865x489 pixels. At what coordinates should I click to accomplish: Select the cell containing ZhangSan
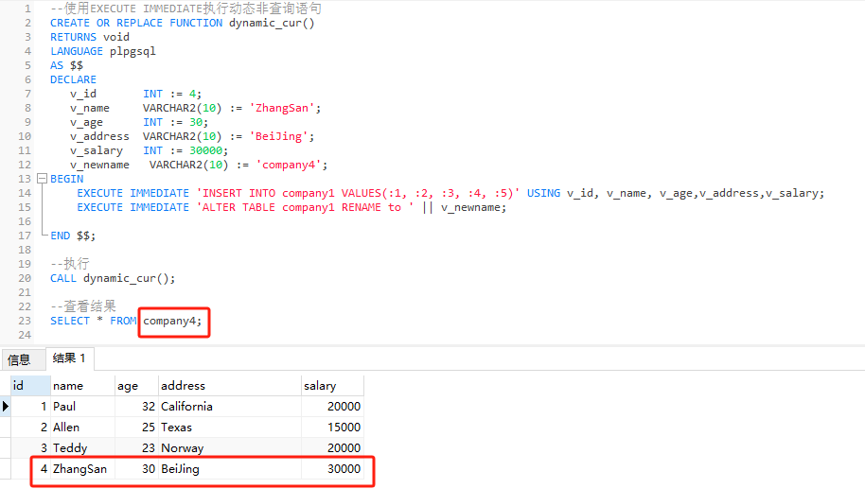(x=82, y=468)
